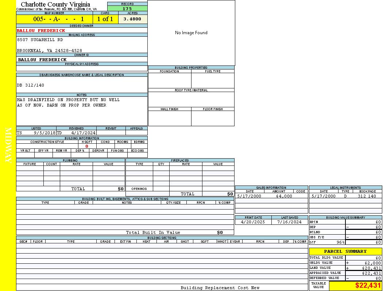Click the card 1 of 1 field
The height and width of the screenshot is (291, 383).
tap(105, 19)
